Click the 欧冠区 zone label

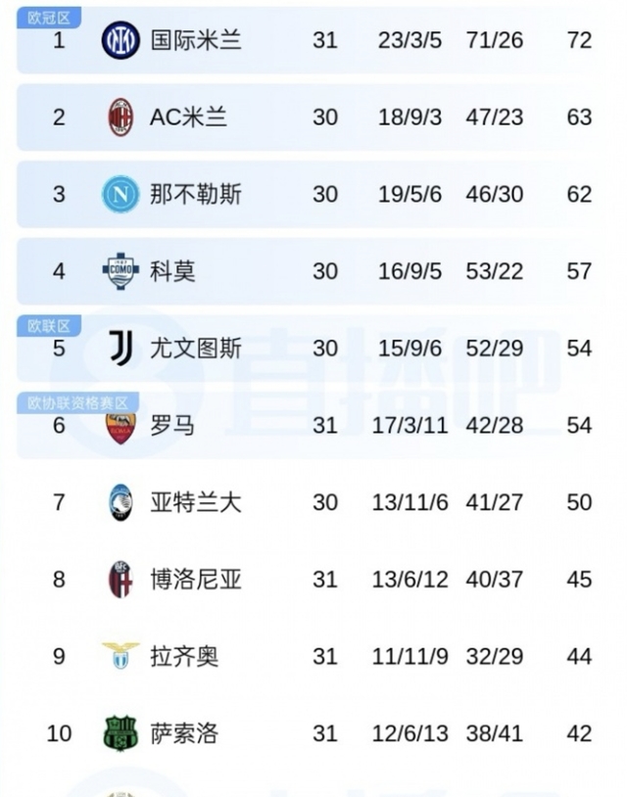[48, 17]
